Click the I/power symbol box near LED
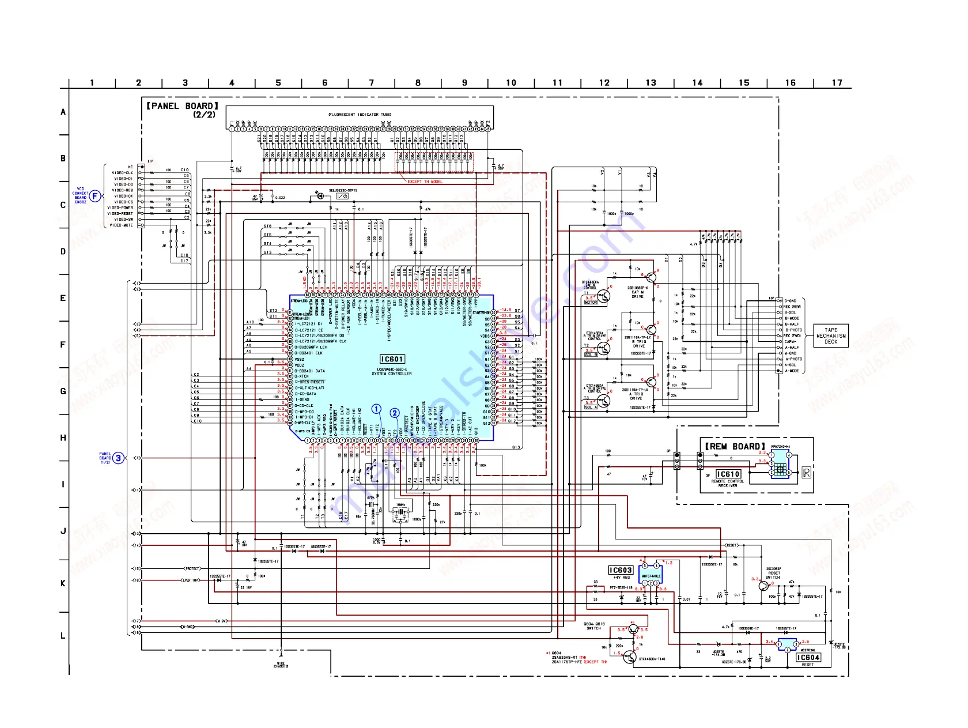 tap(342, 197)
